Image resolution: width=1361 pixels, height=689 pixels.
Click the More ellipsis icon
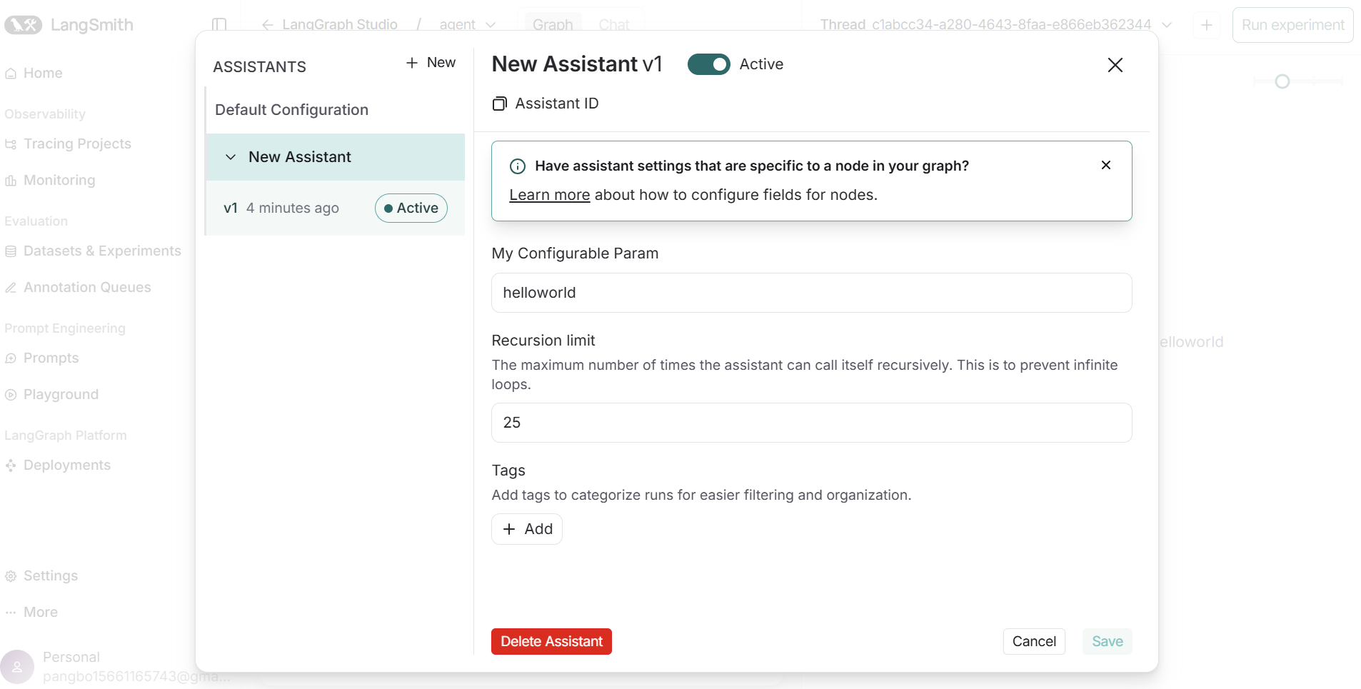(x=11, y=613)
